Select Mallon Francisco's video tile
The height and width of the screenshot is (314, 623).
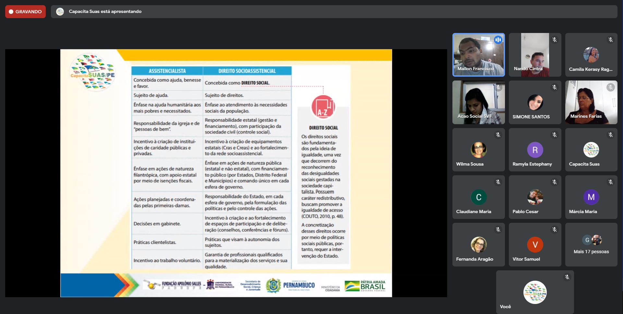(x=478, y=55)
